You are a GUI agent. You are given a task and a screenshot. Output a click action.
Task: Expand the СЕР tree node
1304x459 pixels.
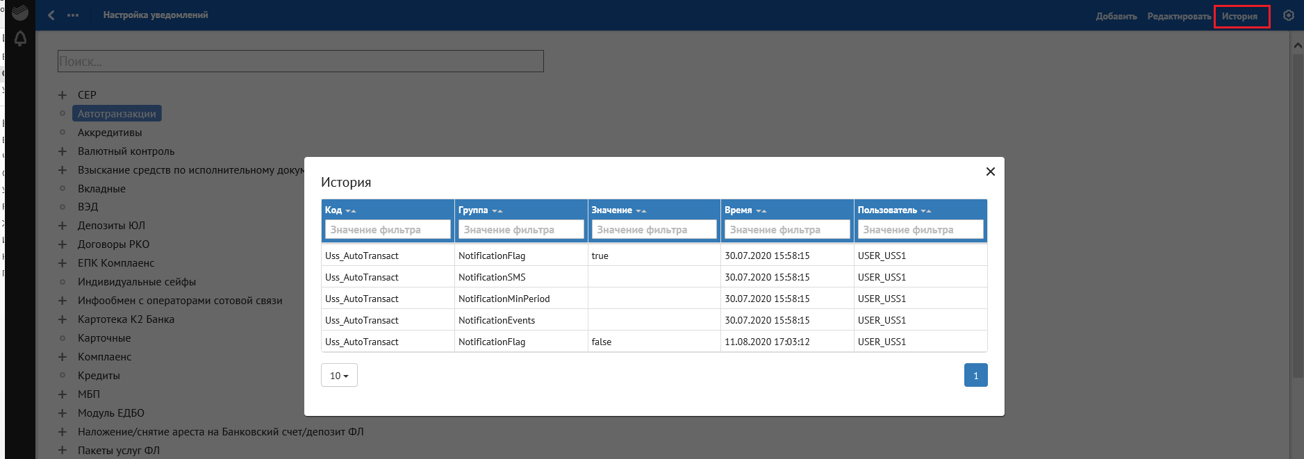click(63, 95)
